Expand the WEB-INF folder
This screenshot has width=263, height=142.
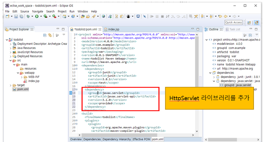click(22, 77)
